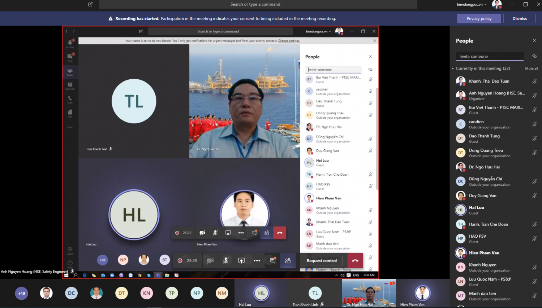Toggle mic icon for Dong Quang Trieu

(534, 153)
